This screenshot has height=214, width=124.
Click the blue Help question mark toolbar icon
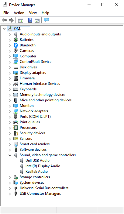pos(30,20)
